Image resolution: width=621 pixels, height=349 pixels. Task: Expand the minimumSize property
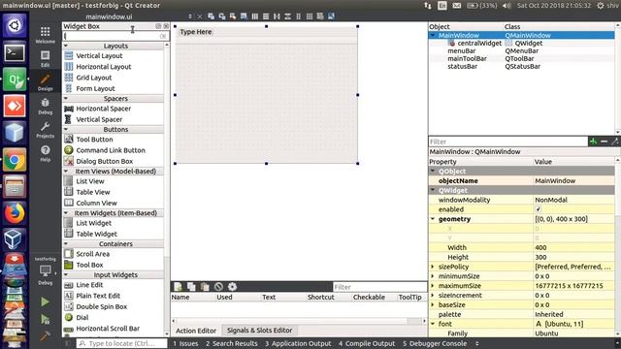(x=433, y=276)
